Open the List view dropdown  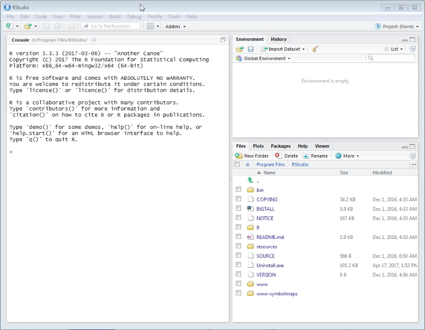393,49
